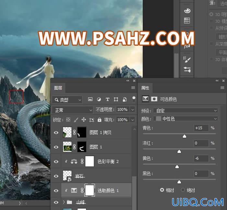Click link icon of 图层 1 mask
Screen dimensions: 227x210
[74, 147]
